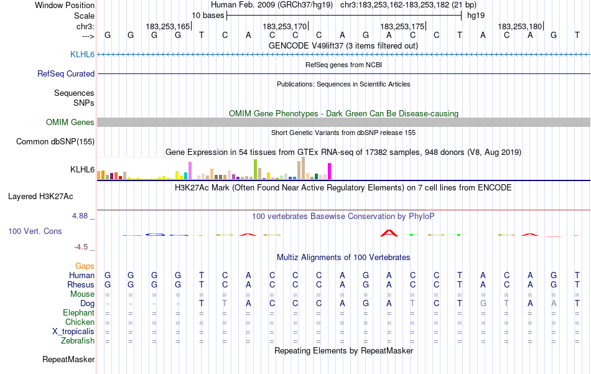
Task: Click the Human species row label
Action: 81,275
